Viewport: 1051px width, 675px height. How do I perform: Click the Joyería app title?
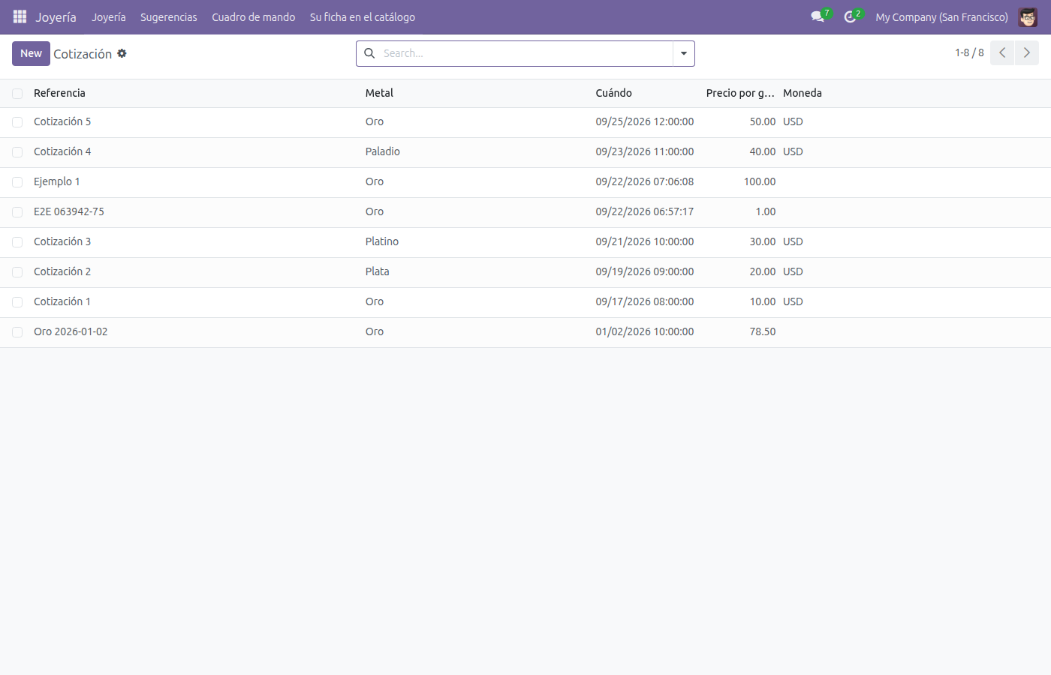coord(56,17)
